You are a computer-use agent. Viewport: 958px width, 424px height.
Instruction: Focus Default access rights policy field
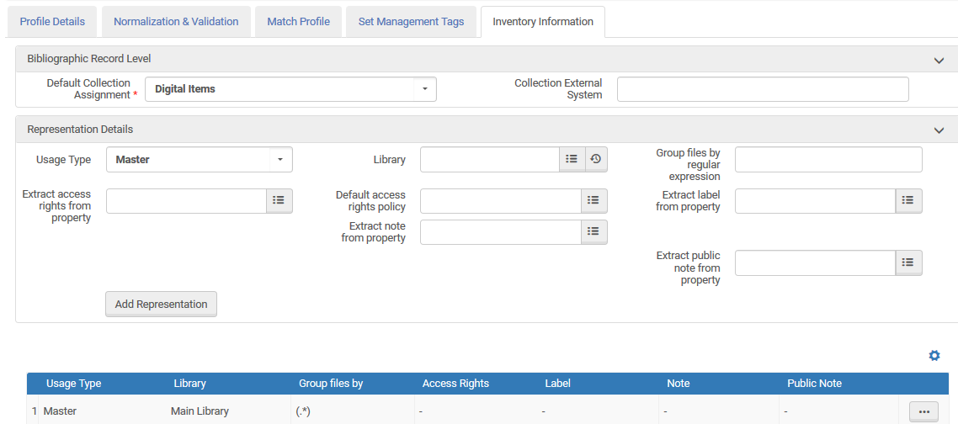pos(500,200)
